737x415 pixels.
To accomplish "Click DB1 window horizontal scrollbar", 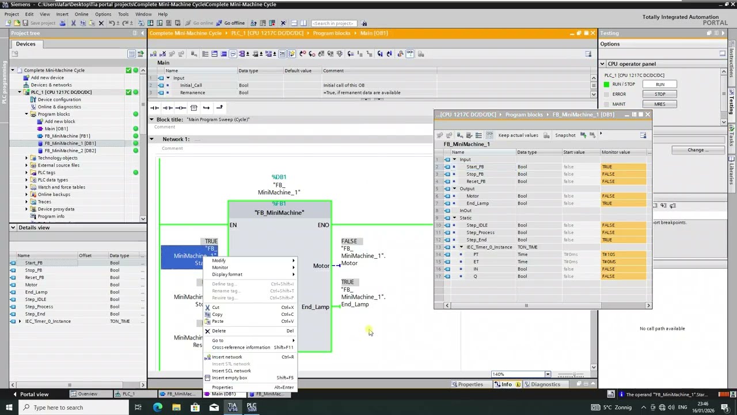I will (547, 305).
